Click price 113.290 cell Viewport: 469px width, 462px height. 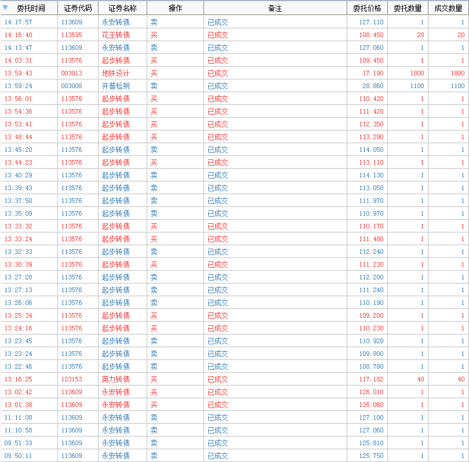tap(371, 137)
